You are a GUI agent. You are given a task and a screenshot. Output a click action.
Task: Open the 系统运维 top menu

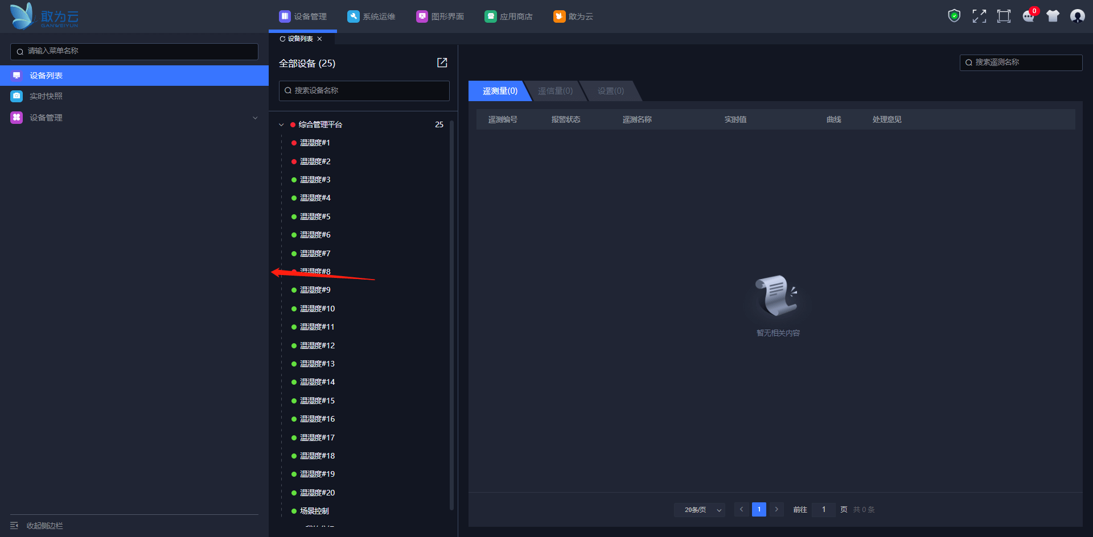tap(371, 16)
